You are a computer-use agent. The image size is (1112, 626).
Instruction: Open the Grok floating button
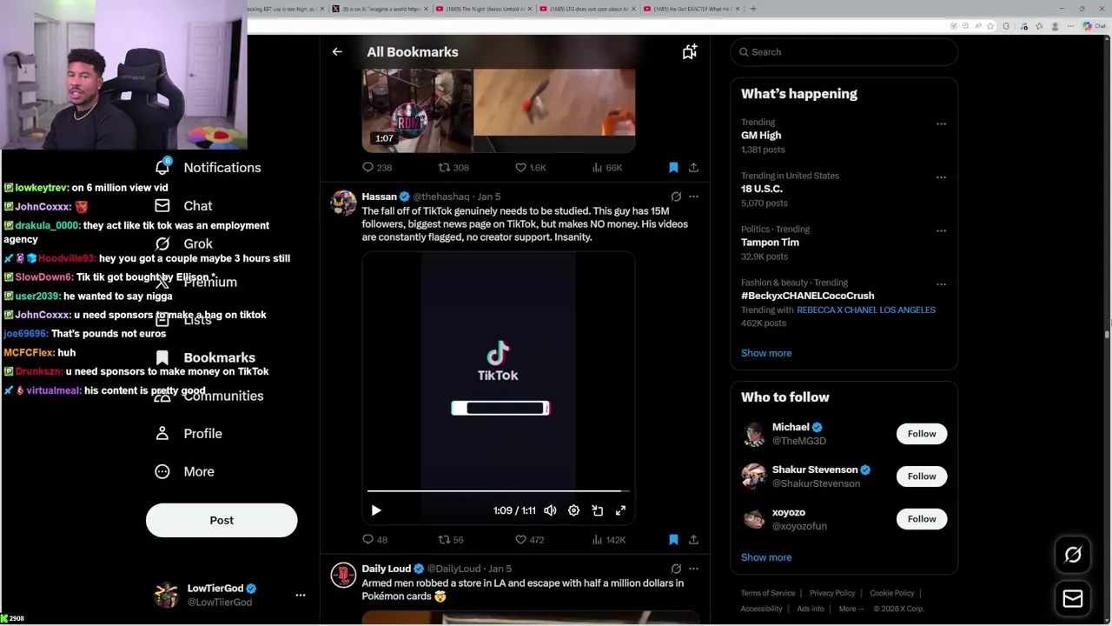[1073, 555]
